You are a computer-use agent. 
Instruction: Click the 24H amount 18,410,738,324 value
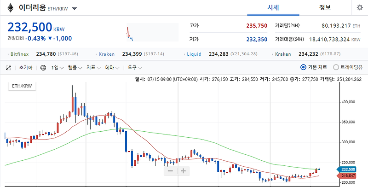(329, 39)
